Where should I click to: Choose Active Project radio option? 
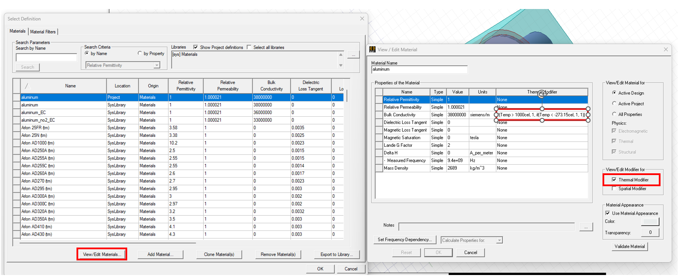pyautogui.click(x=614, y=103)
